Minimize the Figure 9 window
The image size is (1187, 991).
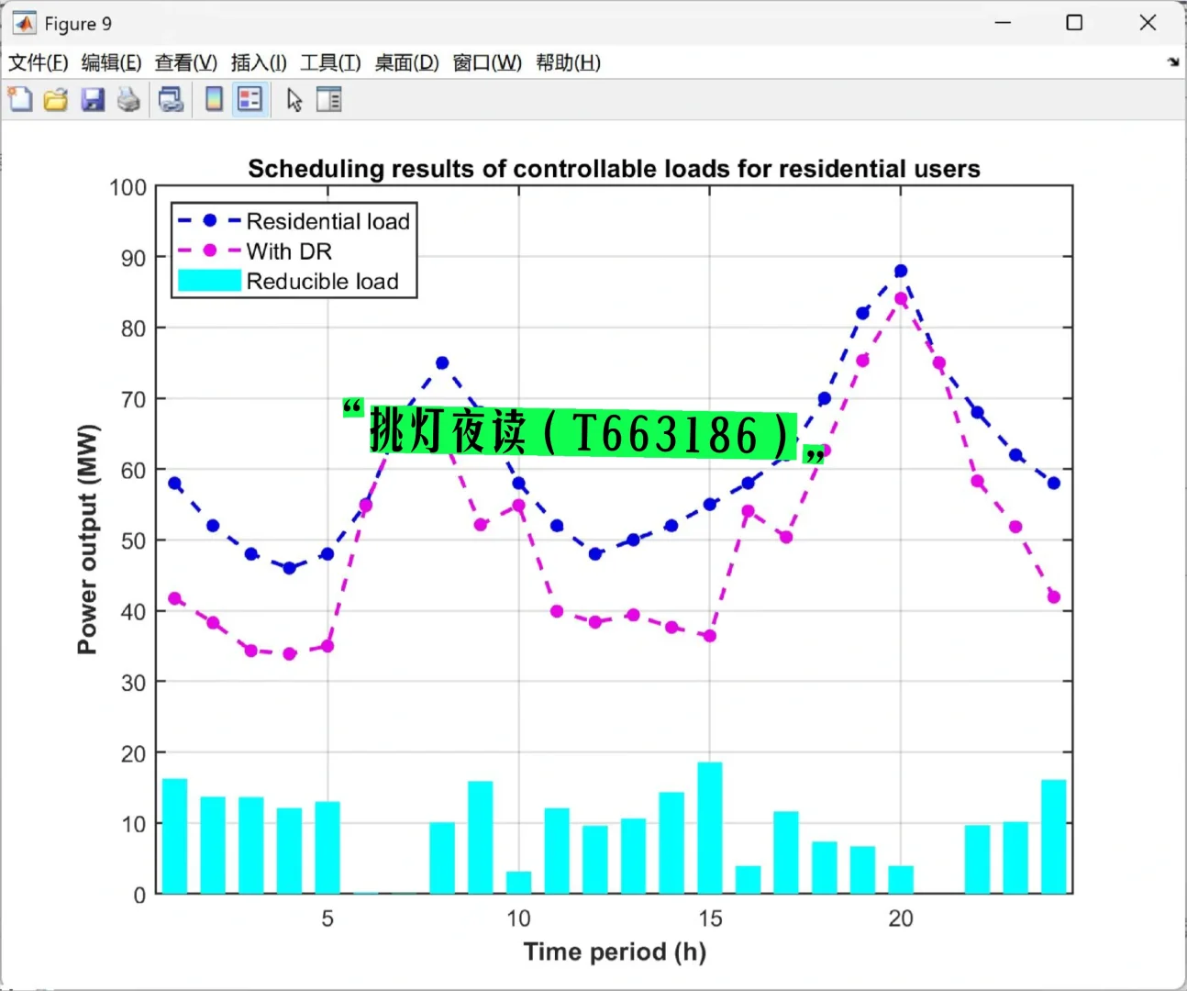[1003, 23]
